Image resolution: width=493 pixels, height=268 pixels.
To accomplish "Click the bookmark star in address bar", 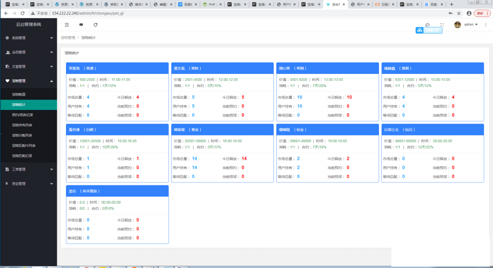I will pyautogui.click(x=458, y=13).
